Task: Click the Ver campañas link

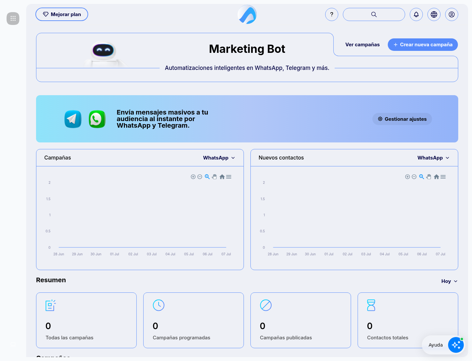Action: pos(363,45)
